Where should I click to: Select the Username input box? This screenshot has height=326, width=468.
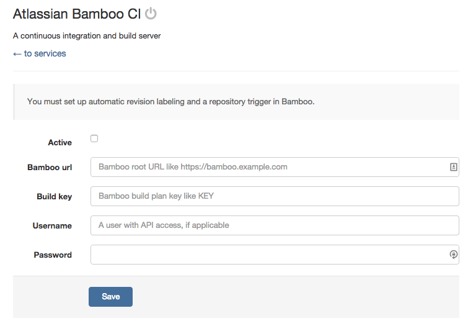point(275,225)
